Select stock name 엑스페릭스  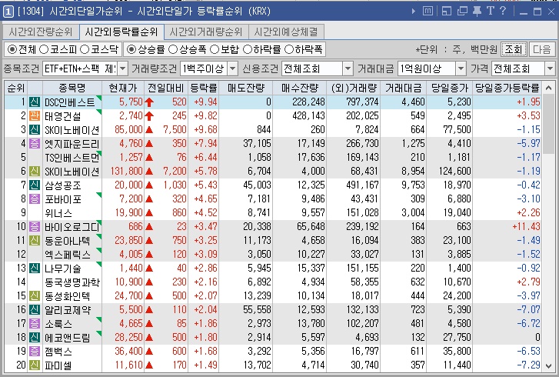pyautogui.click(x=68, y=255)
